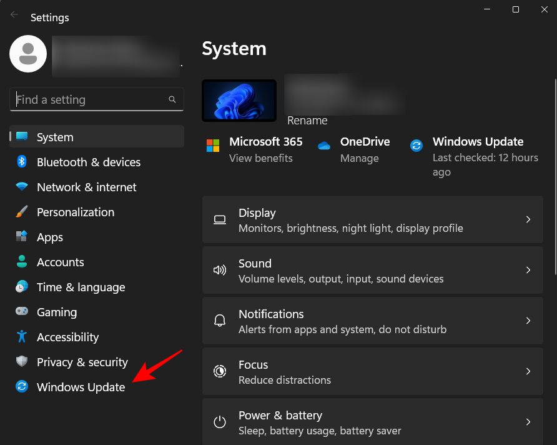Screen dimensions: 557x445
Task: Click View benefits under Microsoft 365
Action: (x=261, y=158)
